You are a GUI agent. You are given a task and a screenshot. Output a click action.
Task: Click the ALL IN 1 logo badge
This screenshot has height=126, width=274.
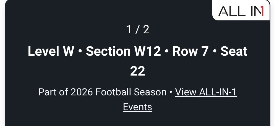tap(241, 10)
